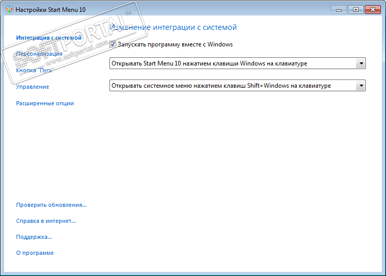Click the Start Menu 10 title bar icon
The image size is (386, 276).
point(9,10)
